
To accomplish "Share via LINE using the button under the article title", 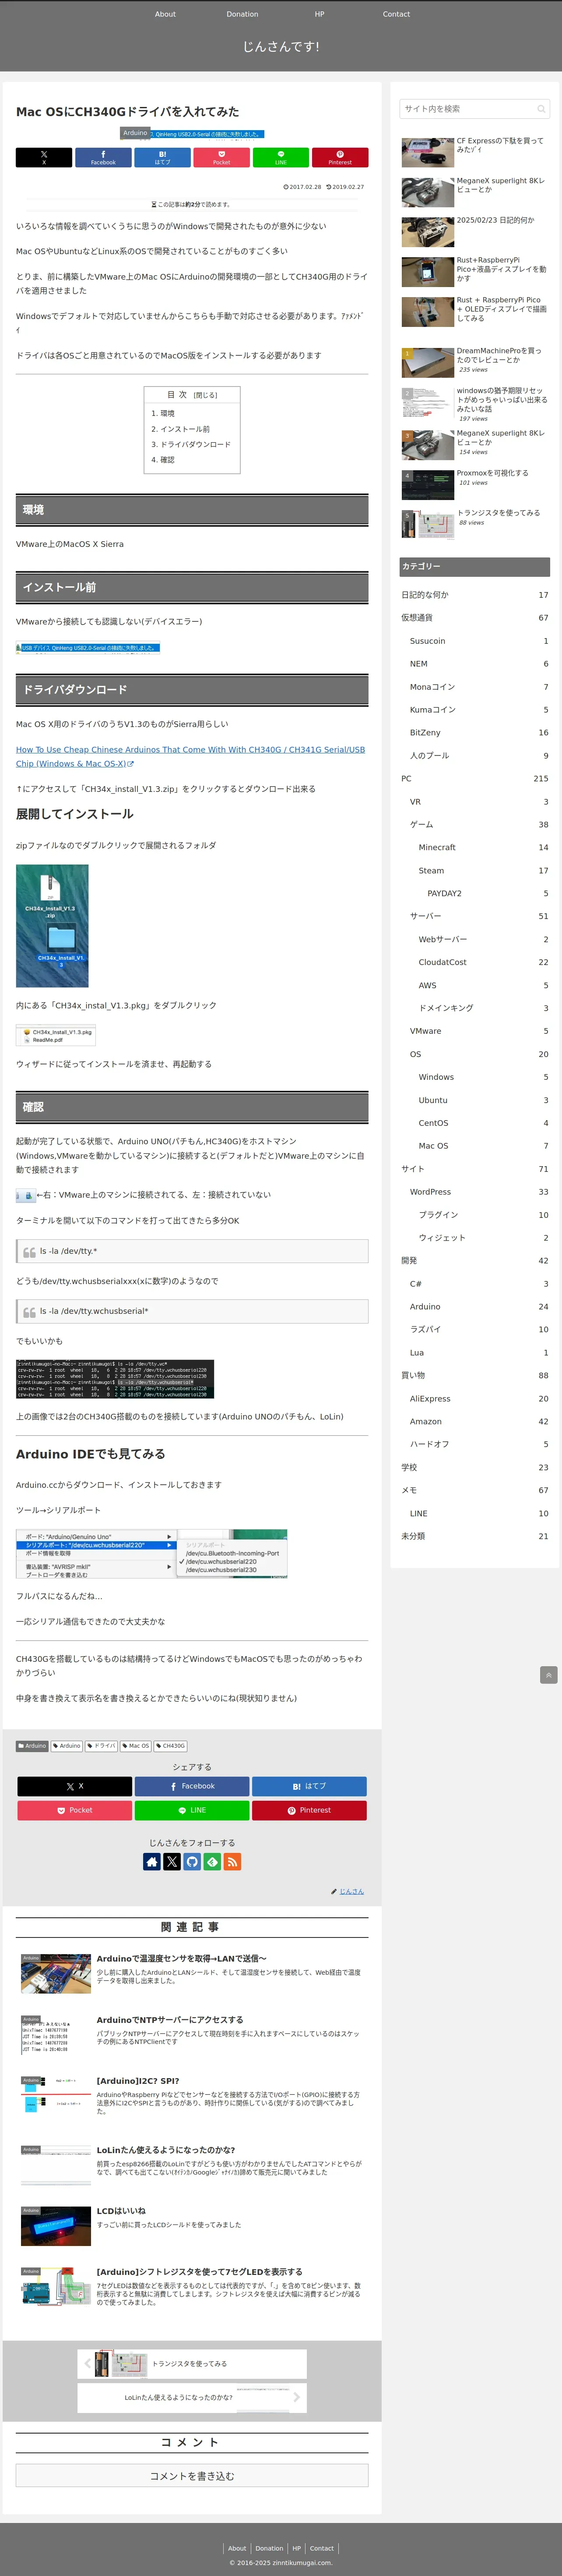I will click(x=281, y=157).
